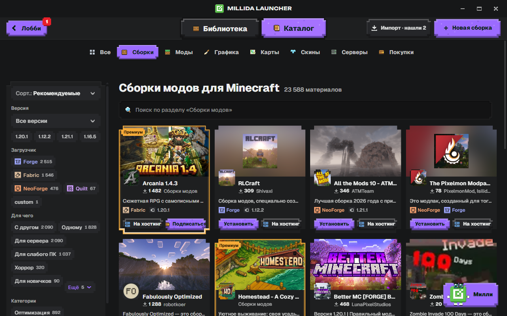Click the Премиум badge on Arcania card
507x316 pixels.
coord(133,132)
